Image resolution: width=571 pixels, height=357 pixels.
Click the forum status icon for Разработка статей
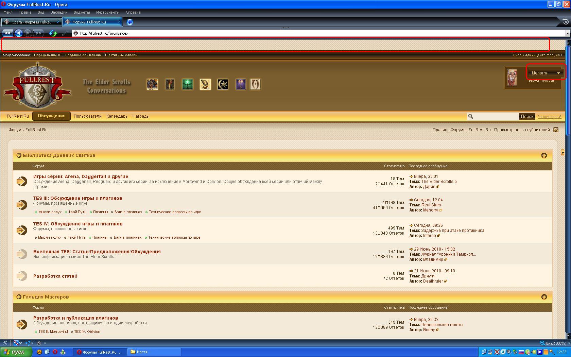point(22,276)
